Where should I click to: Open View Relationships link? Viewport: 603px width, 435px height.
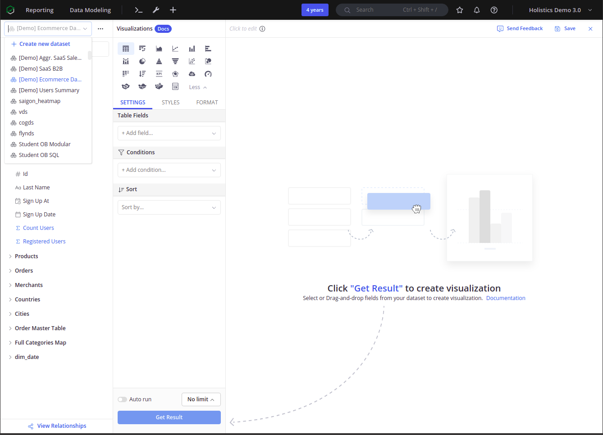pos(61,426)
